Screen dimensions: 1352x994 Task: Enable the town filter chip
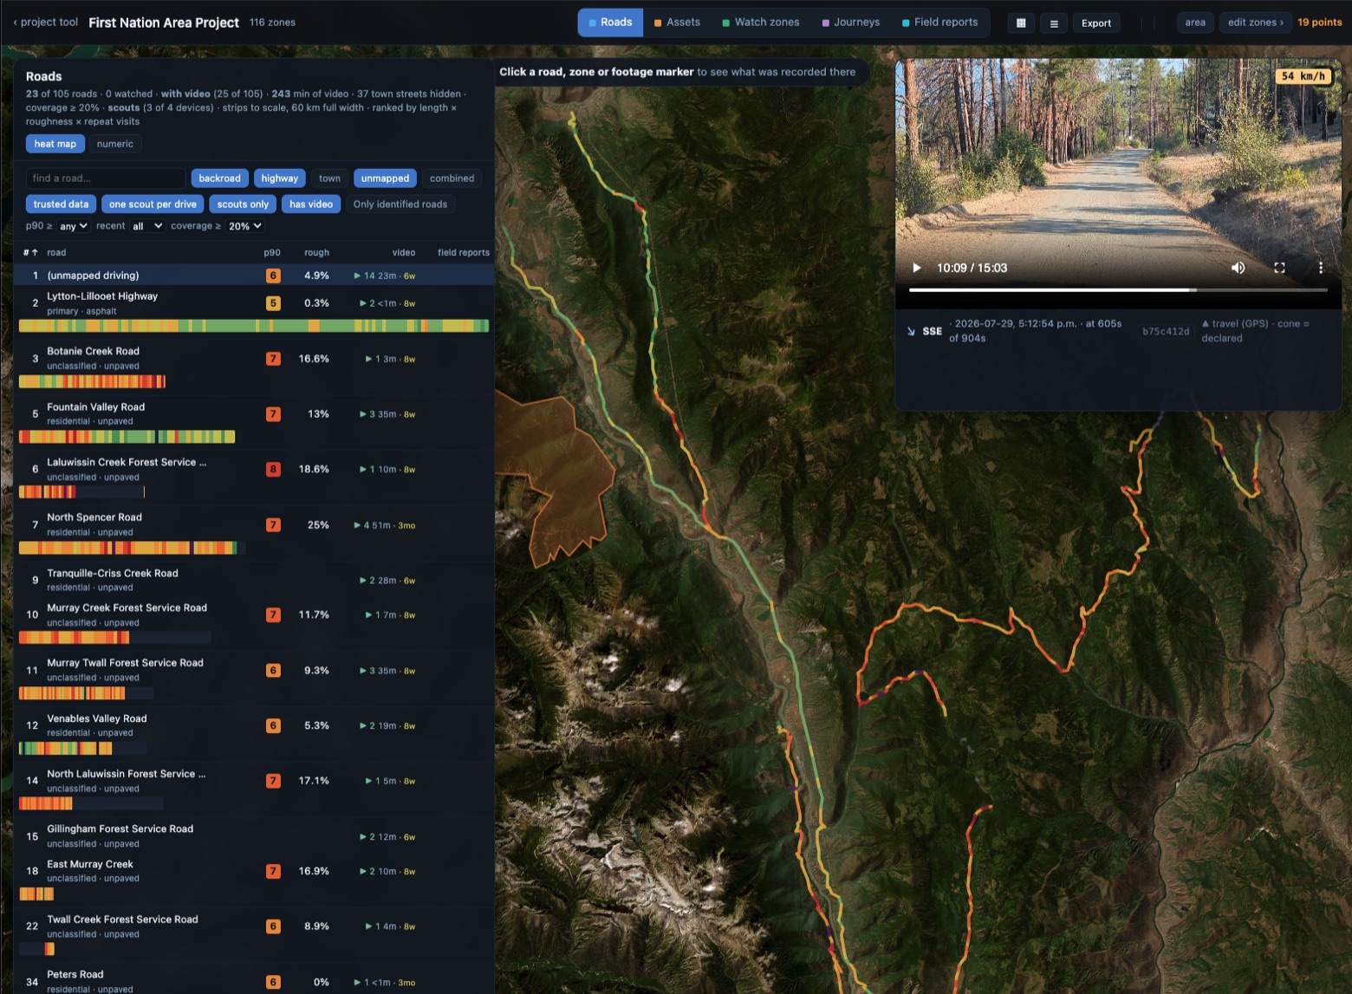[329, 179]
